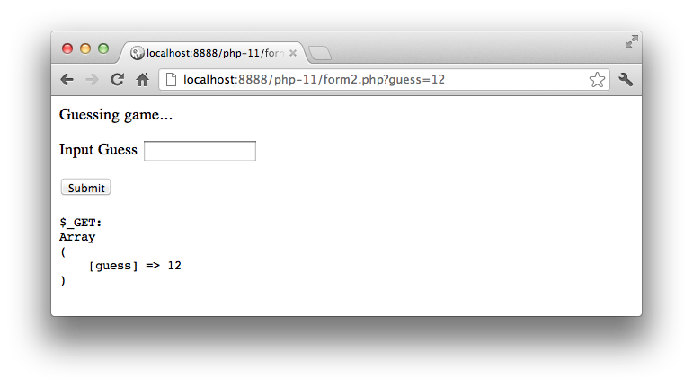This screenshot has width=693, height=387.
Task: Reload the page with the refresh icon
Action: coord(117,79)
